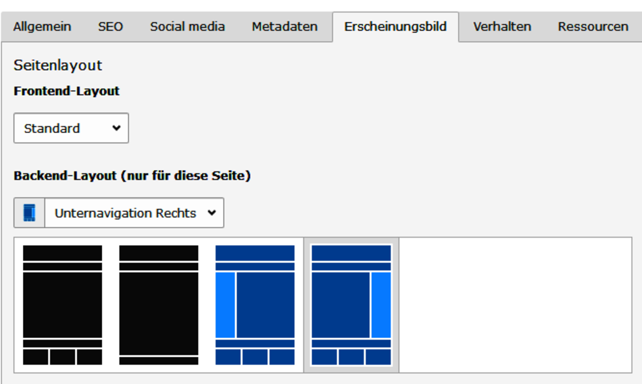Click the chevron arrow next to Standard
Viewport: 642px width, 384px height.
(116, 128)
